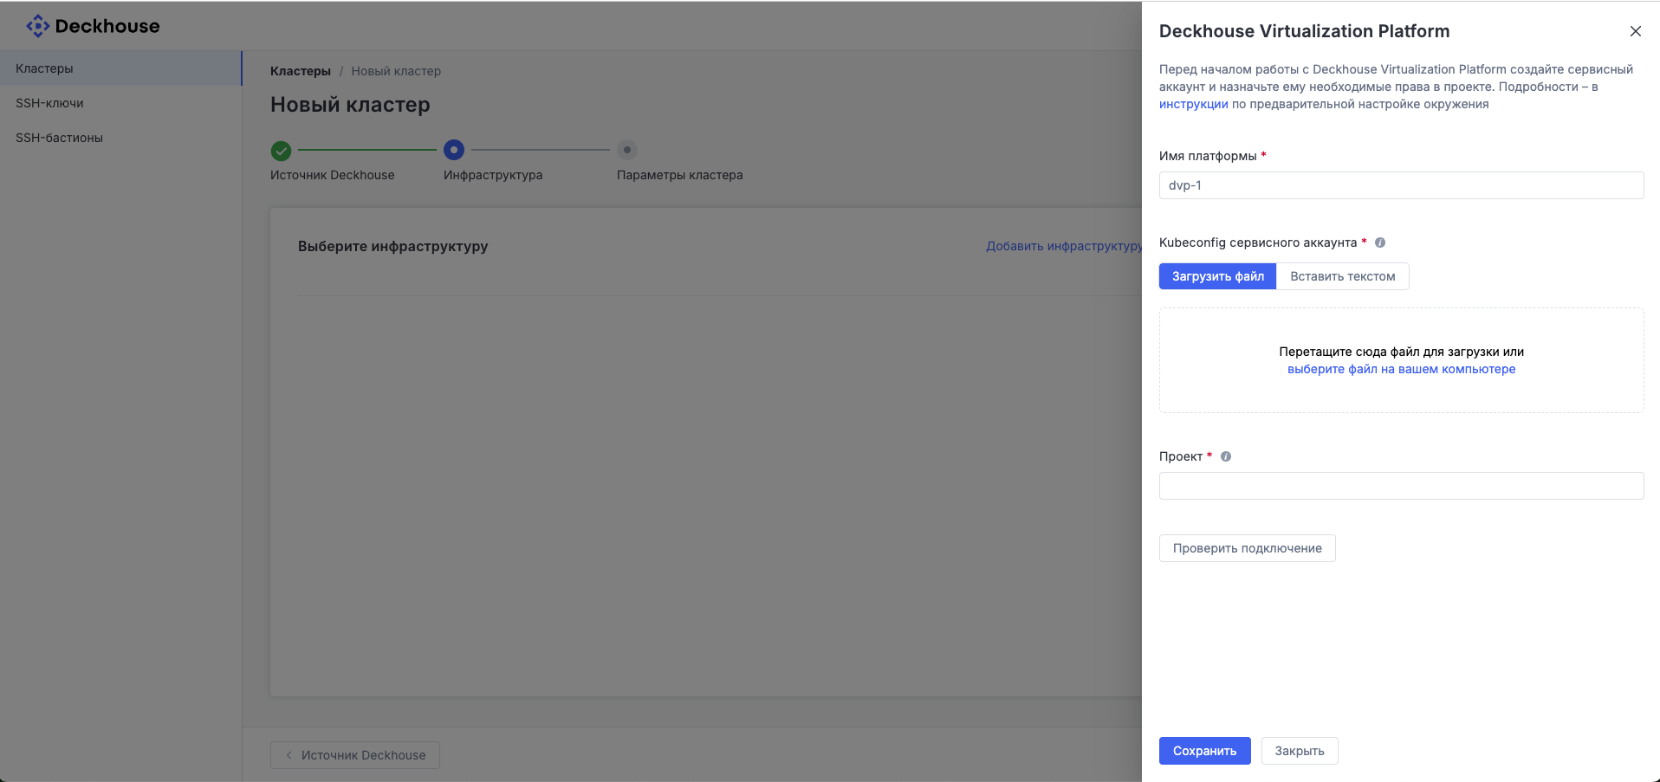Close the Deckhouse Virtualization Platform panel with X
The height and width of the screenshot is (782, 1660).
tap(1636, 31)
